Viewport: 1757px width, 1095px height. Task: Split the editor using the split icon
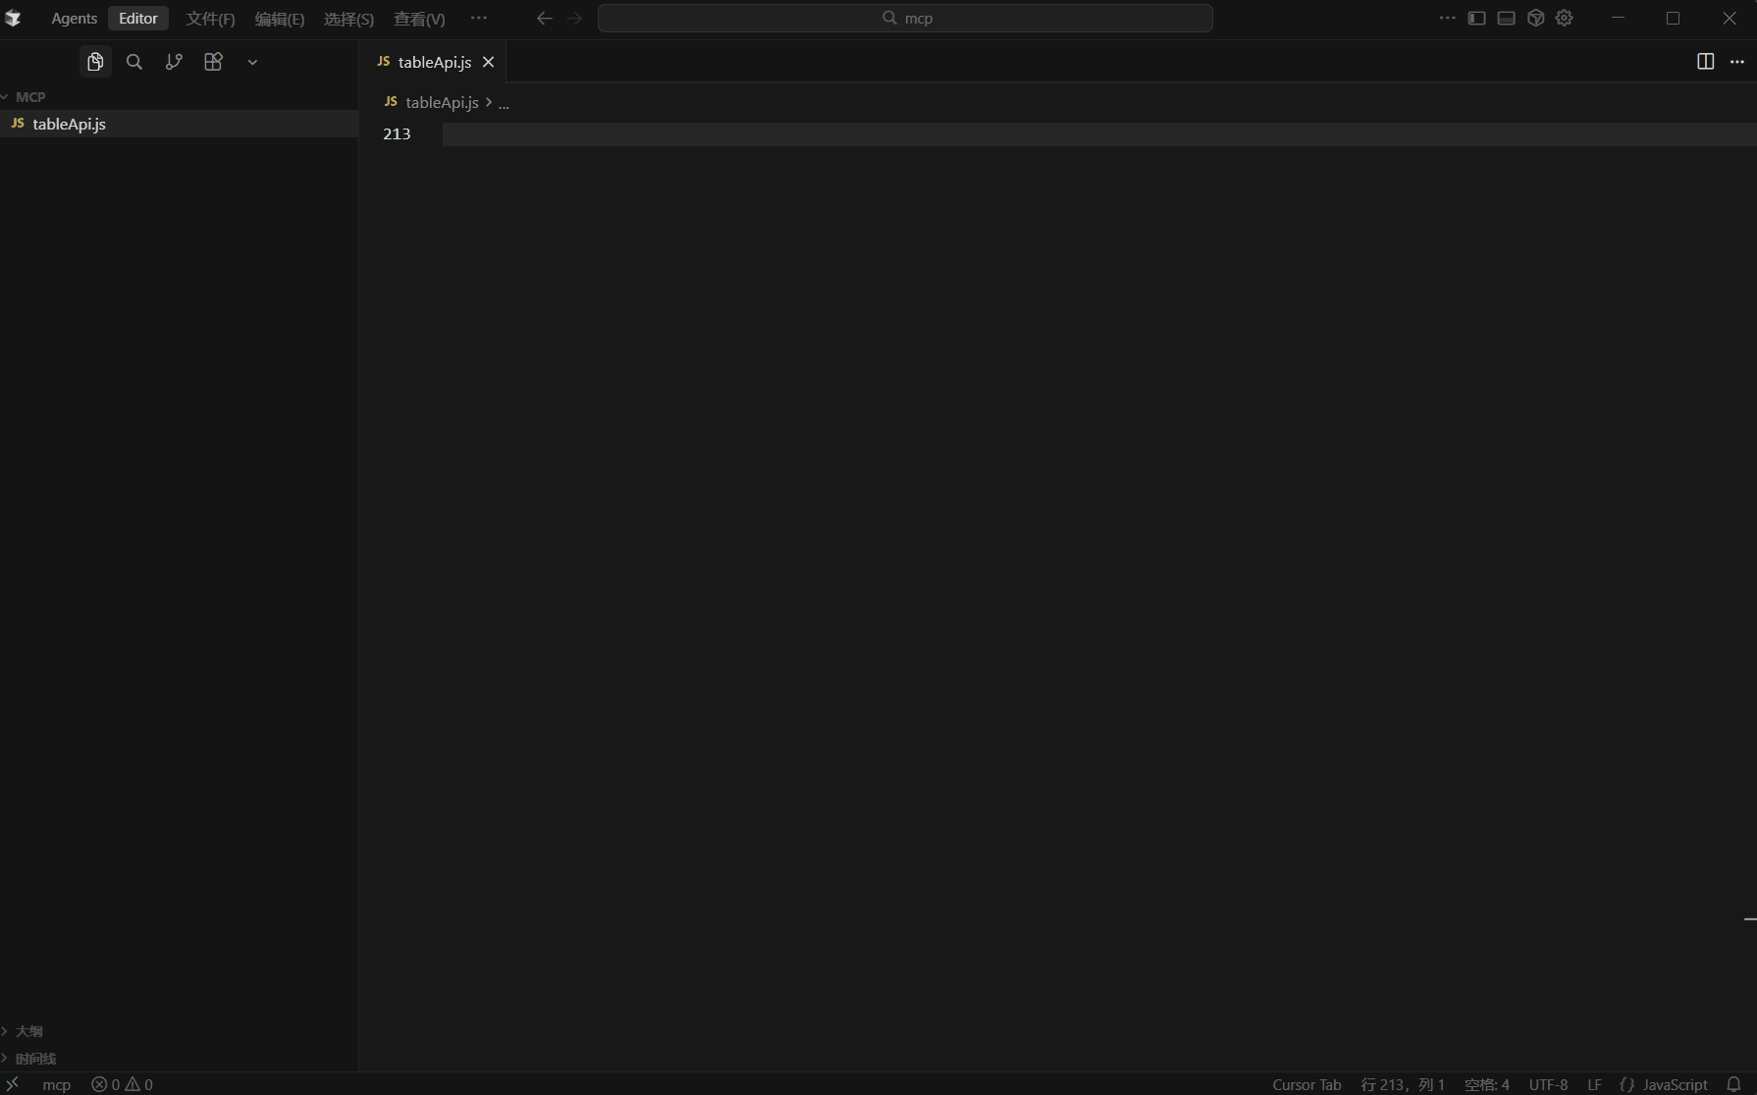tap(1705, 61)
